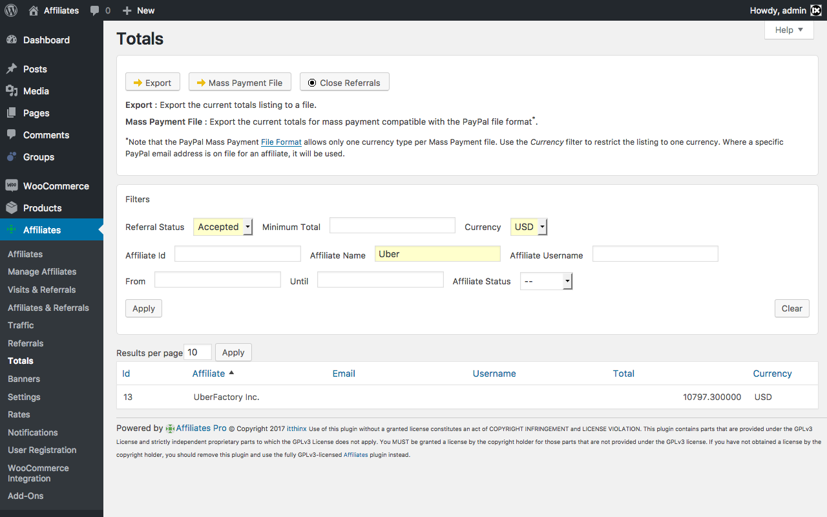This screenshot has width=827, height=517.
Task: Click the home icon beside Affiliates site name
Action: point(34,10)
